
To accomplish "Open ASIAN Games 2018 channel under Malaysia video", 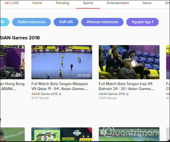I will click(x=44, y=94).
